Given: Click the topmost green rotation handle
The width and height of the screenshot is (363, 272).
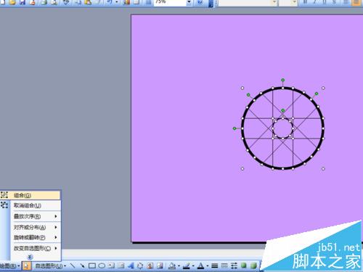Looking at the screenshot, I should pyautogui.click(x=282, y=80).
